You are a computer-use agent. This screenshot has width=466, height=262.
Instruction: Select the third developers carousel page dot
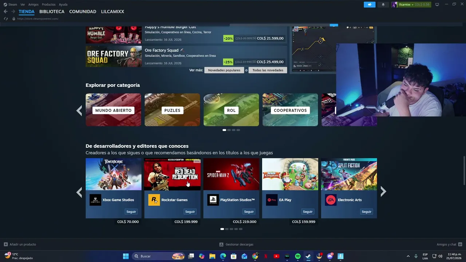point(231,229)
